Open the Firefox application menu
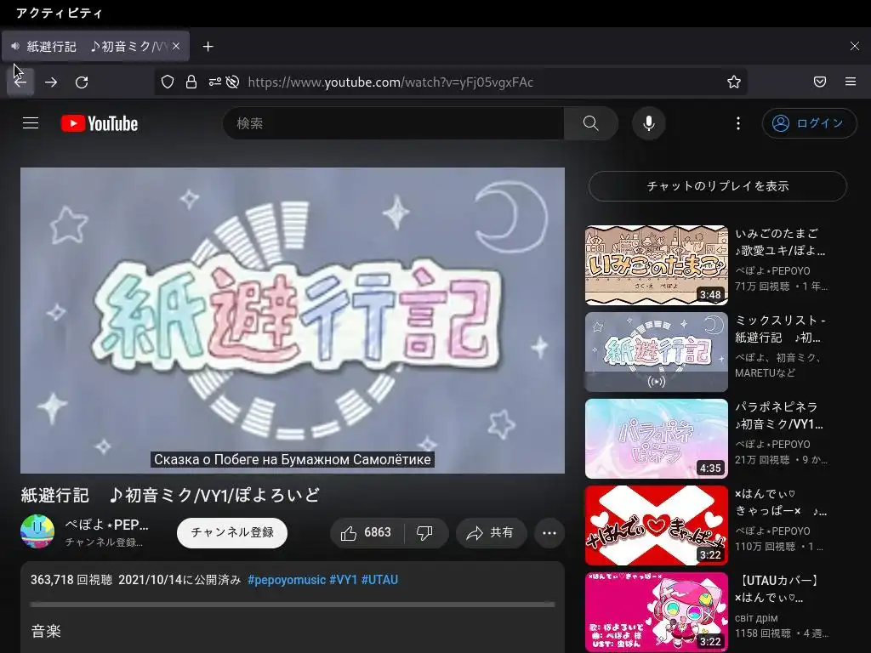Image resolution: width=871 pixels, height=653 pixels. 851,82
